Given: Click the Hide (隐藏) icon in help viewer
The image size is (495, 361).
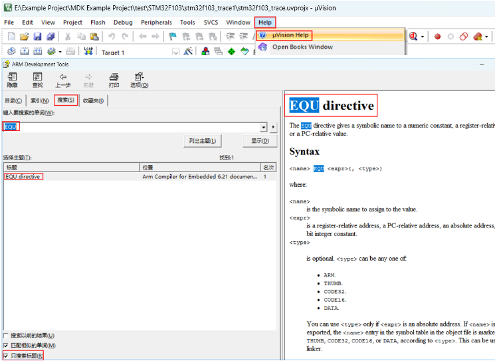Looking at the screenshot, I should [12, 77].
